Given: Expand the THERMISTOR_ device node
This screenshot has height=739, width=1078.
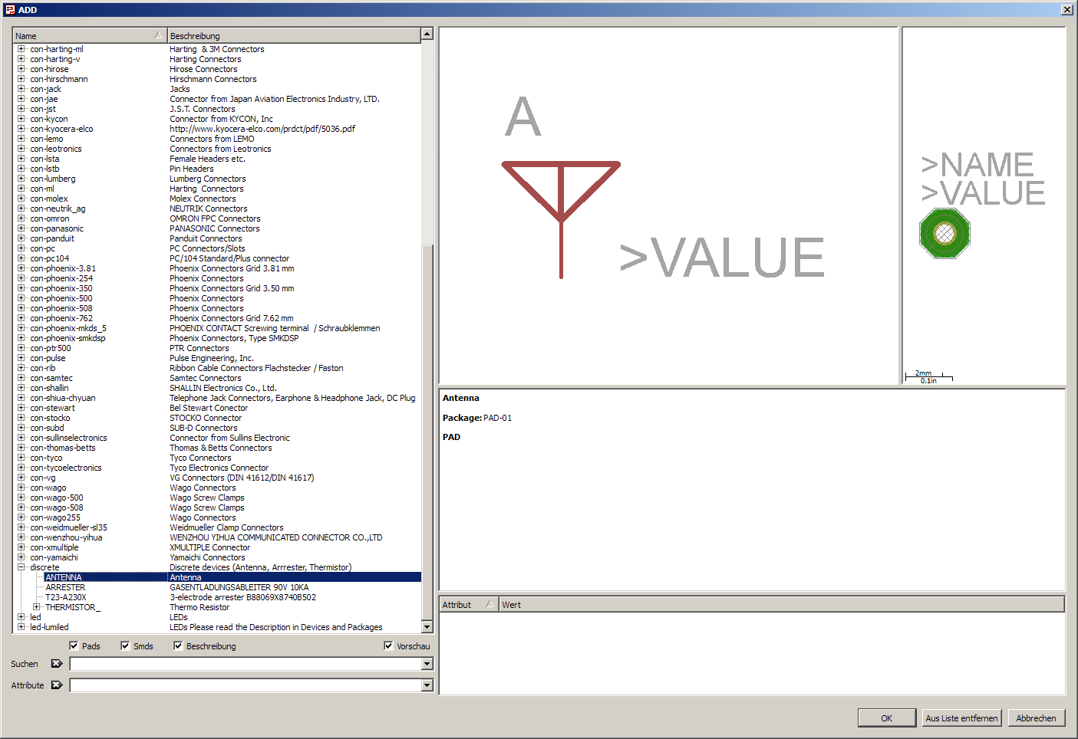Looking at the screenshot, I should (x=36, y=607).
